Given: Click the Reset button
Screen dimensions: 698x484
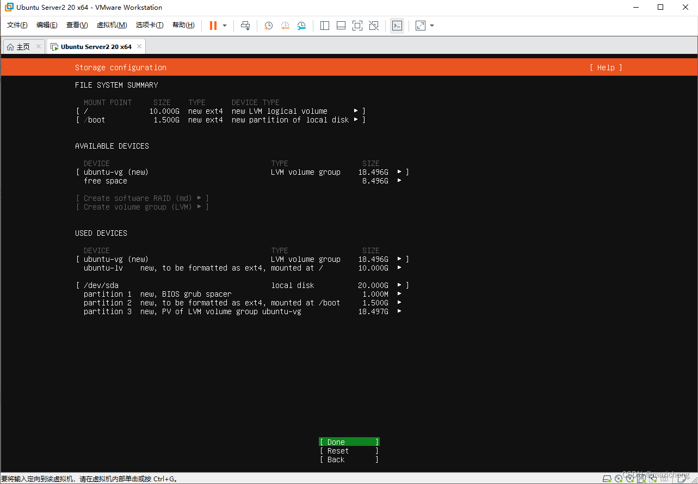Looking at the screenshot, I should tap(349, 451).
